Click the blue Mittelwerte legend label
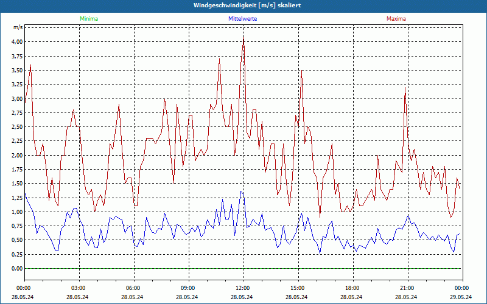 242,19
